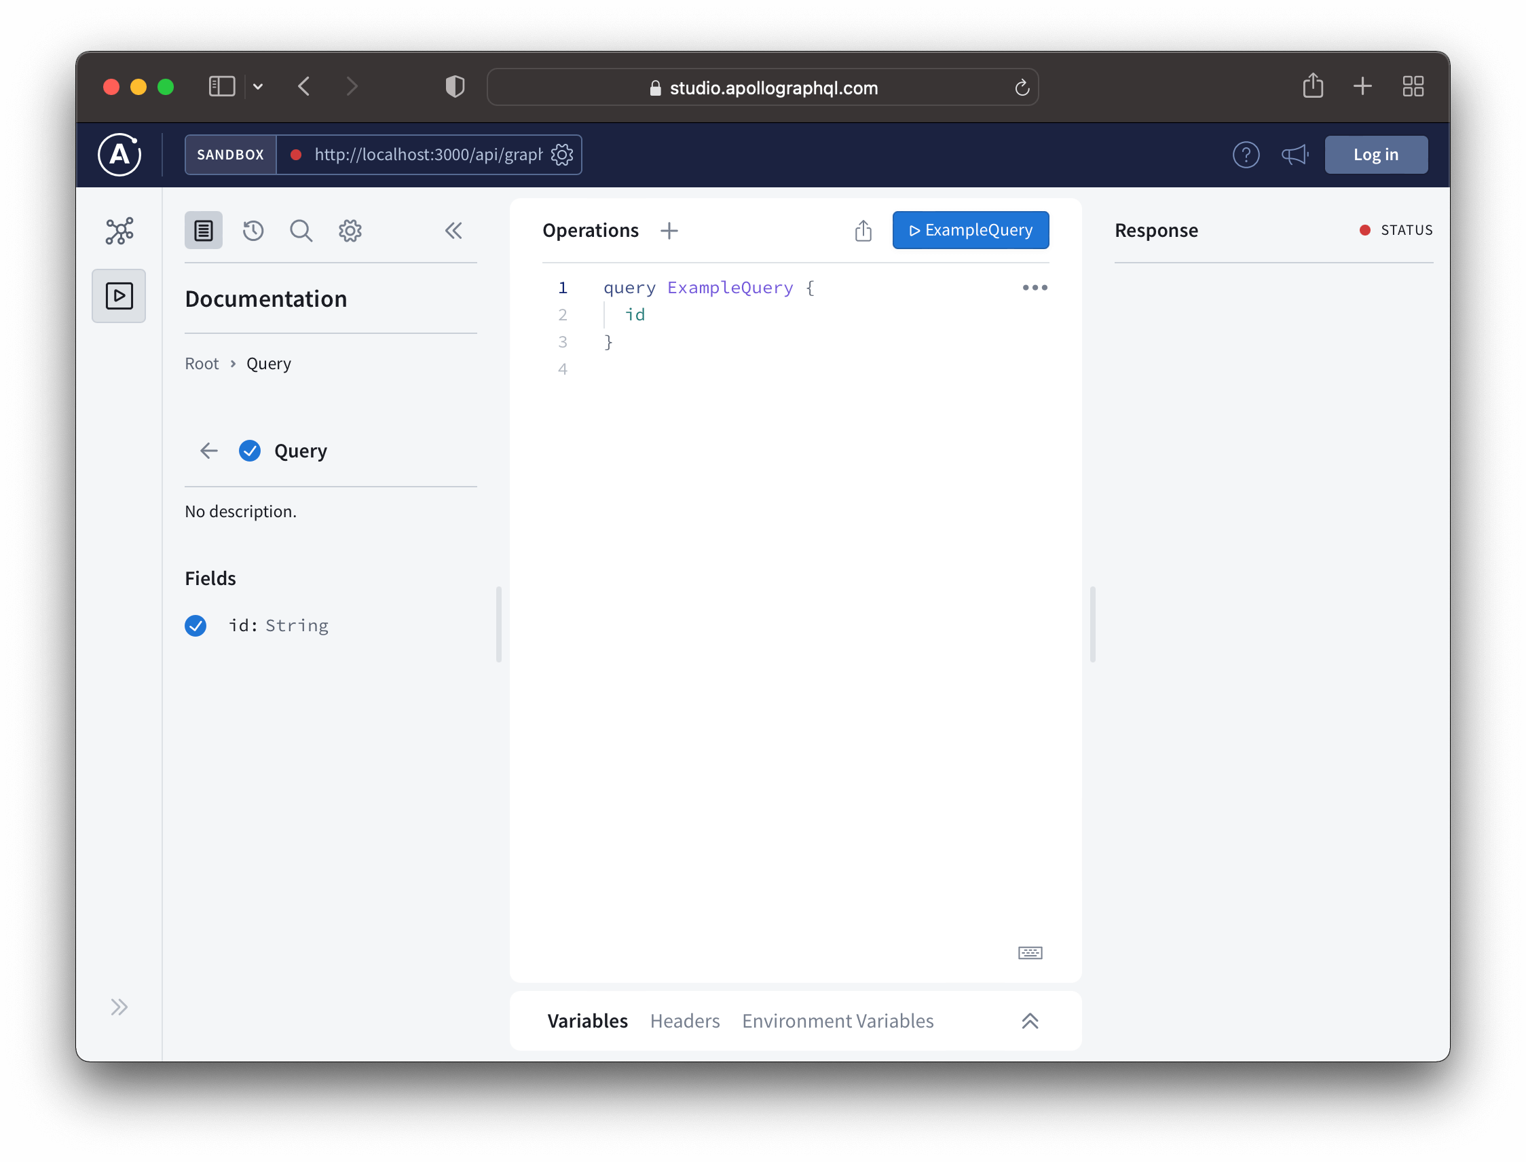
Task: Open the announcements megaphone icon
Action: click(x=1294, y=155)
